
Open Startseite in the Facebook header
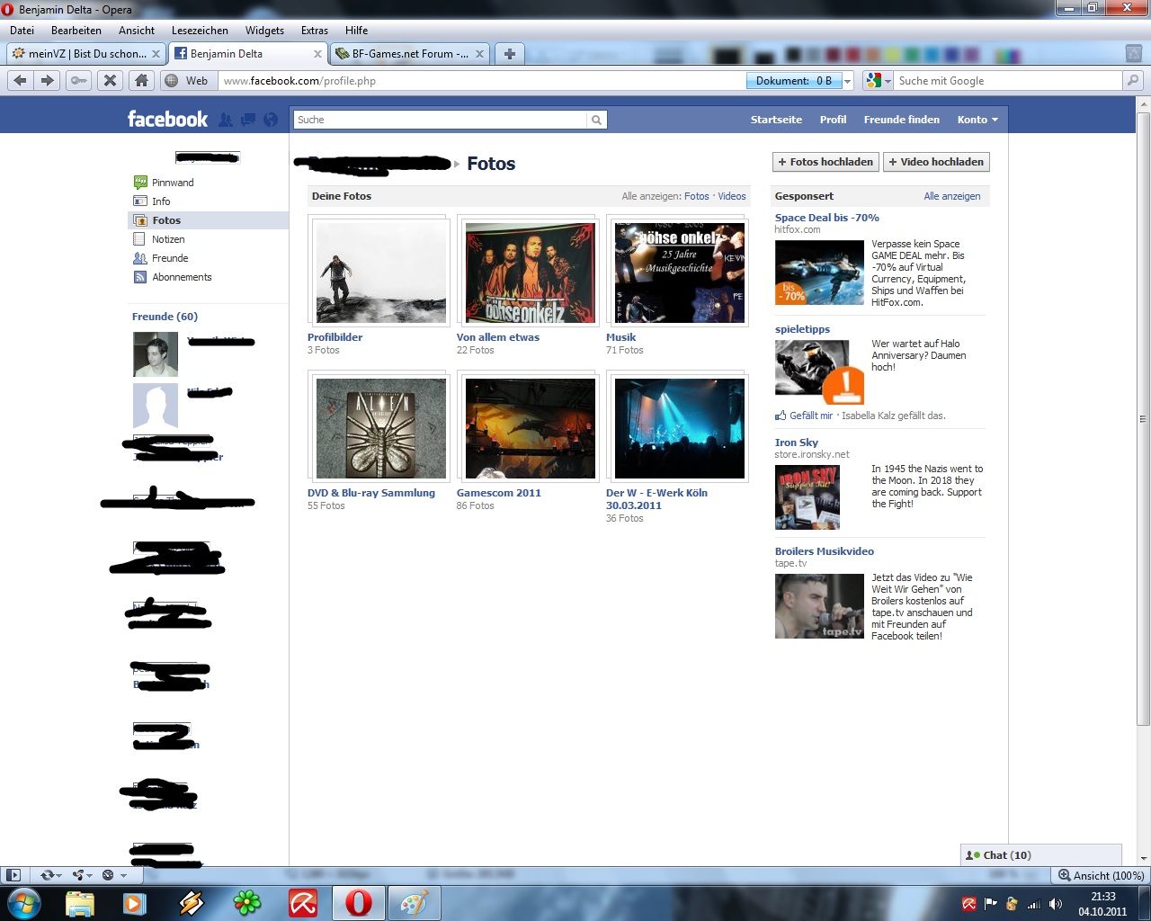click(776, 120)
